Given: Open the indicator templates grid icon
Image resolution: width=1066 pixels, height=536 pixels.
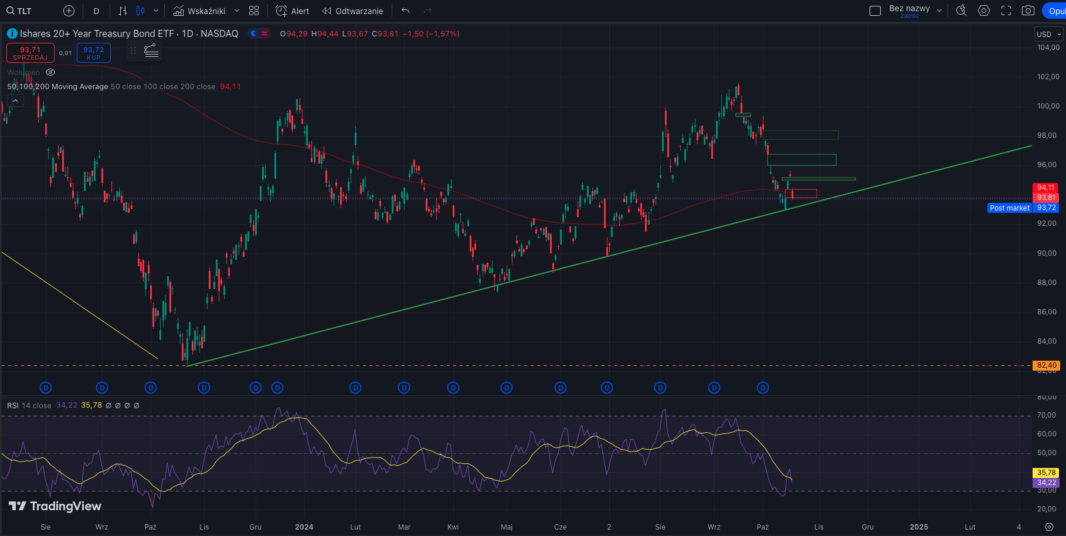Looking at the screenshot, I should [254, 11].
